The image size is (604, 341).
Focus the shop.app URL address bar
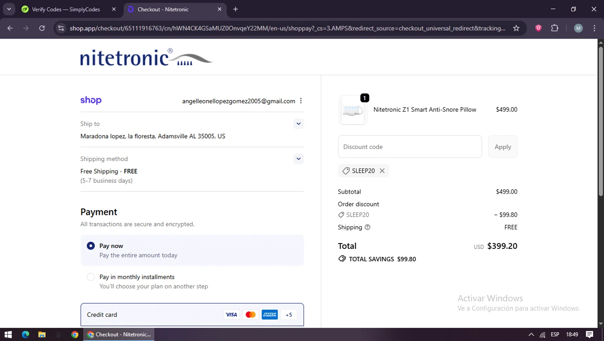[288, 28]
